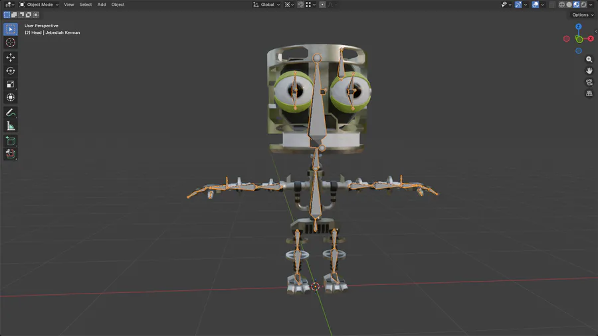Click the pan hand viewport icon
Screen dimensions: 598x336
[x=589, y=71]
